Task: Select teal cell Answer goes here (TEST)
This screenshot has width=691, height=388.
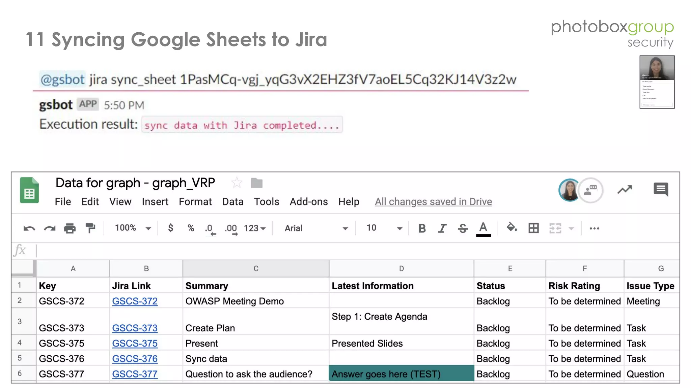Action: point(402,374)
